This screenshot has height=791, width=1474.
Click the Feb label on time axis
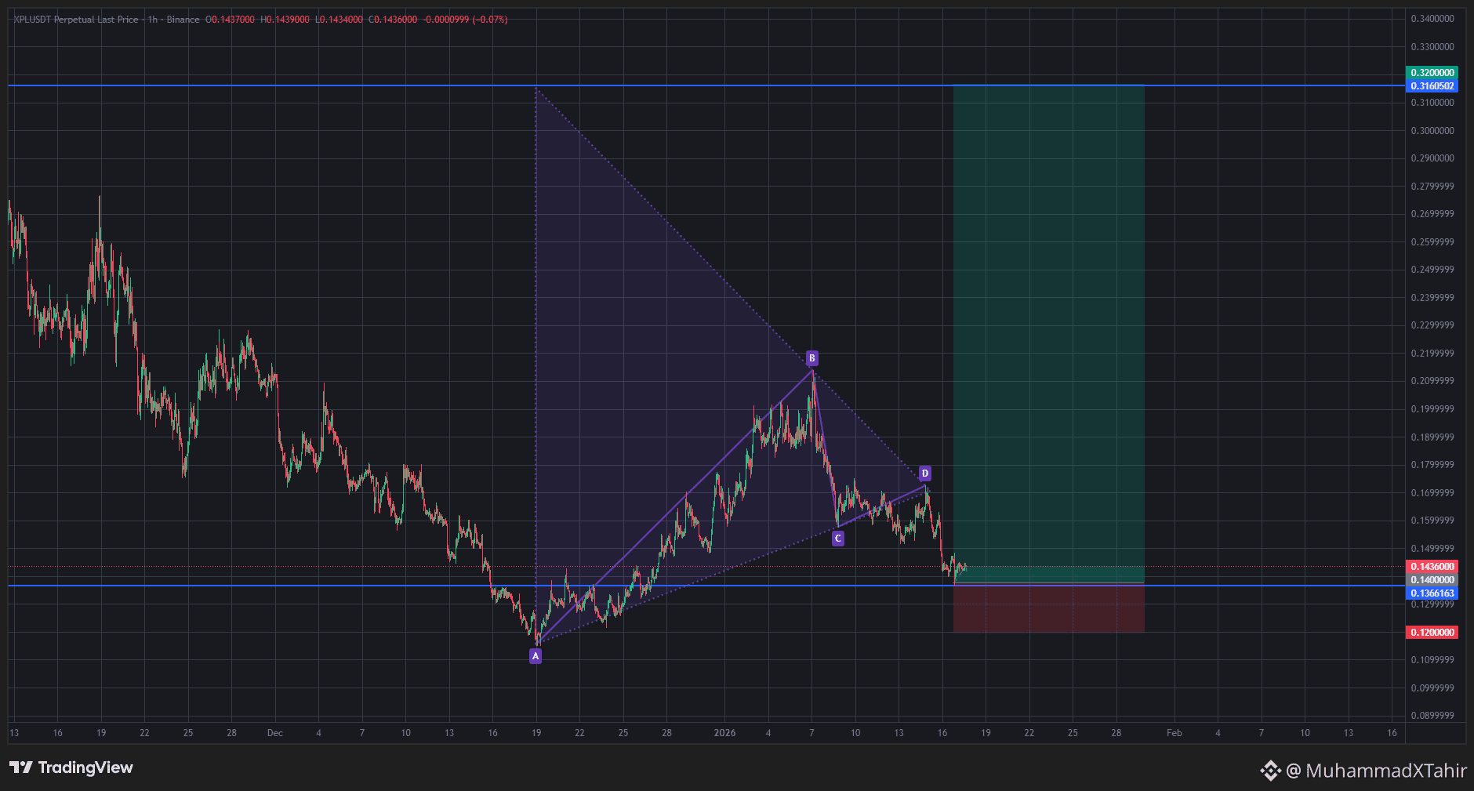[1174, 733]
